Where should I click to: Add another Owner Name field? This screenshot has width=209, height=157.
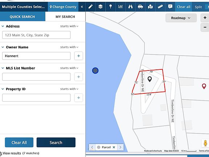click(78, 56)
